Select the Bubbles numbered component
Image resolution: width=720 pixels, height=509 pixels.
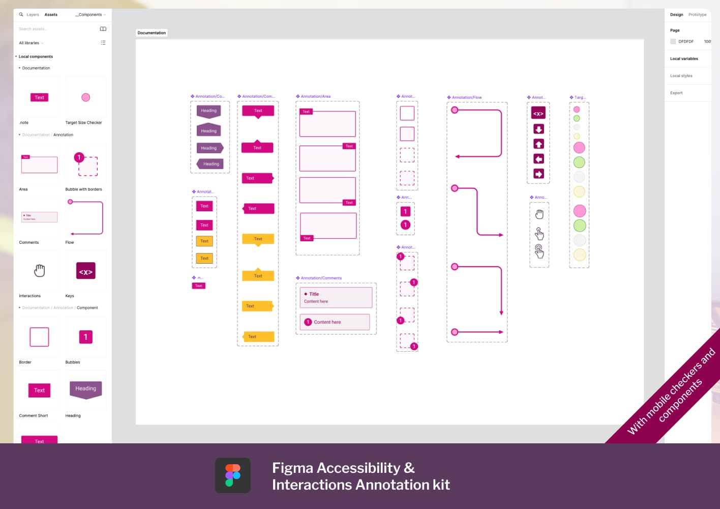pyautogui.click(x=85, y=336)
